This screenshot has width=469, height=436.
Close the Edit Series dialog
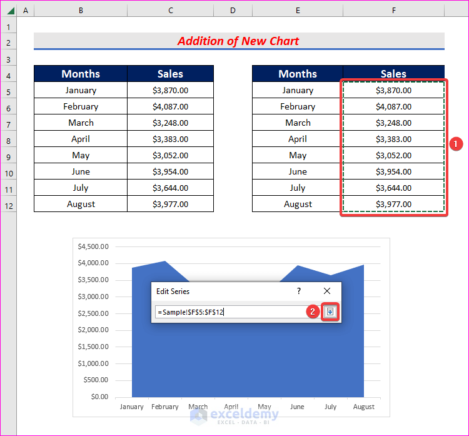click(x=327, y=291)
